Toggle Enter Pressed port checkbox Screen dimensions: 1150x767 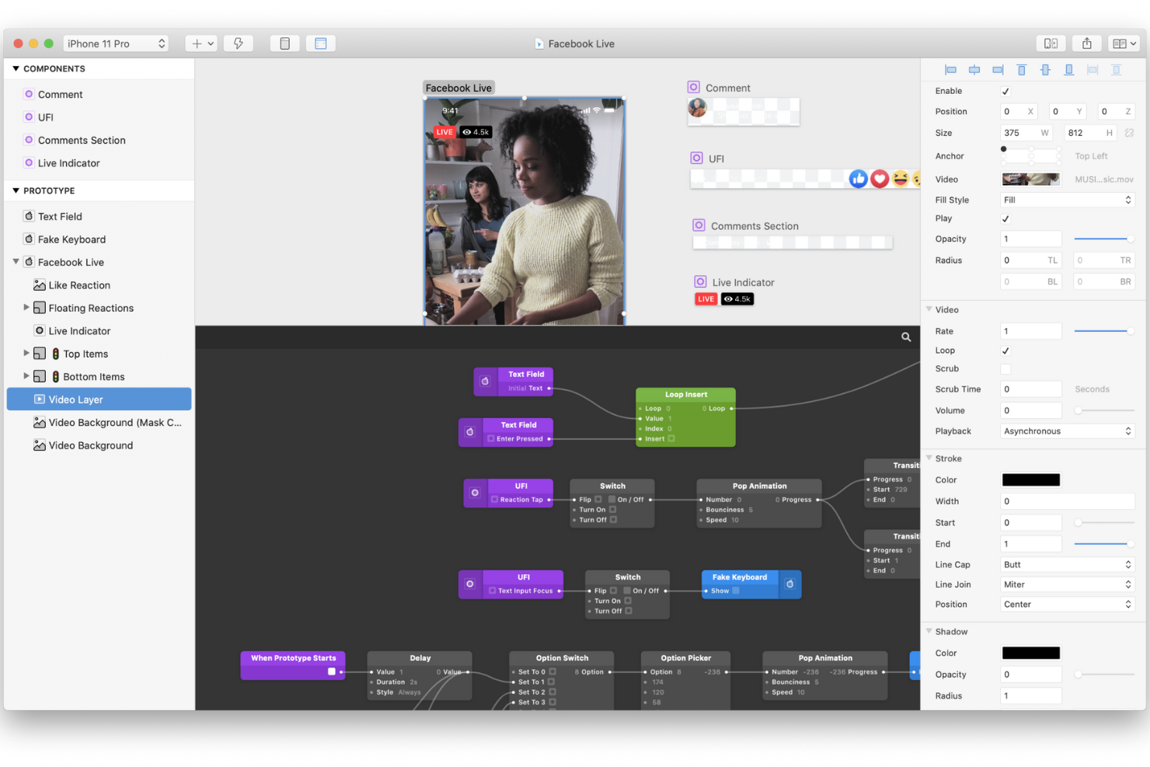click(x=491, y=439)
